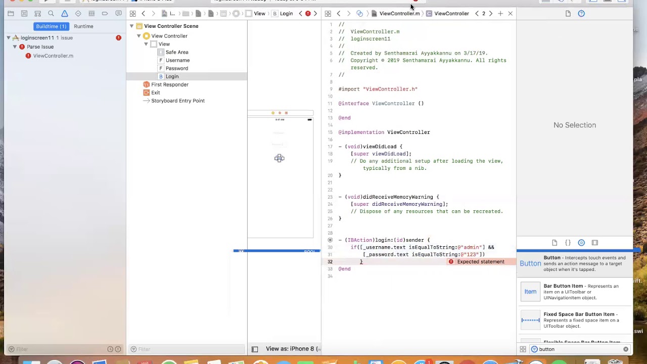The height and width of the screenshot is (364, 647).
Task: Open the project navigator folder icon
Action: 11,14
